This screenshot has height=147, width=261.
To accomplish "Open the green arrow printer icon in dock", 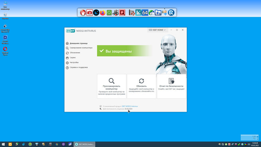I will pos(151,13).
